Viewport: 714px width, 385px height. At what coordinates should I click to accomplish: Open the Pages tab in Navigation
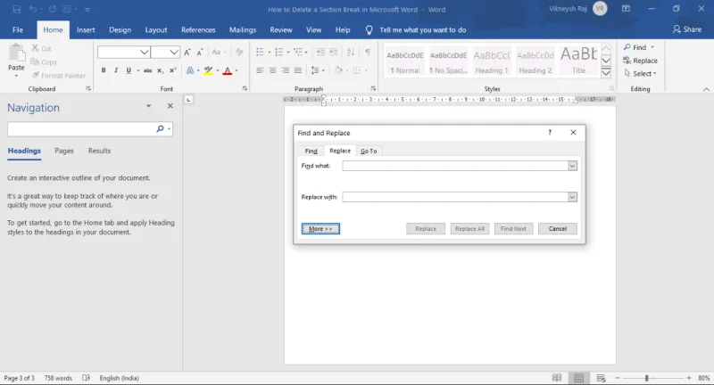[64, 151]
